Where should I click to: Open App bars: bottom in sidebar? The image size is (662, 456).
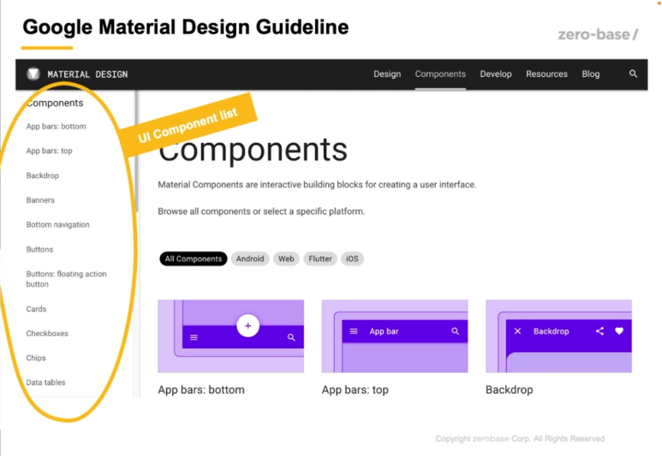[57, 127]
